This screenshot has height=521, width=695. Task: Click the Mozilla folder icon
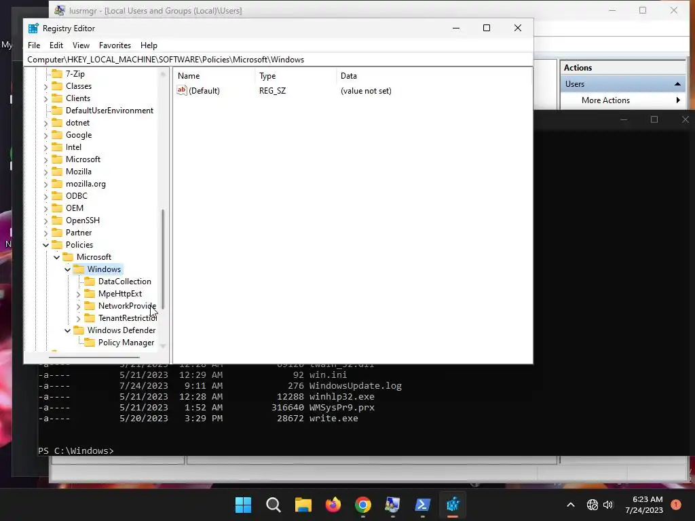pos(57,172)
